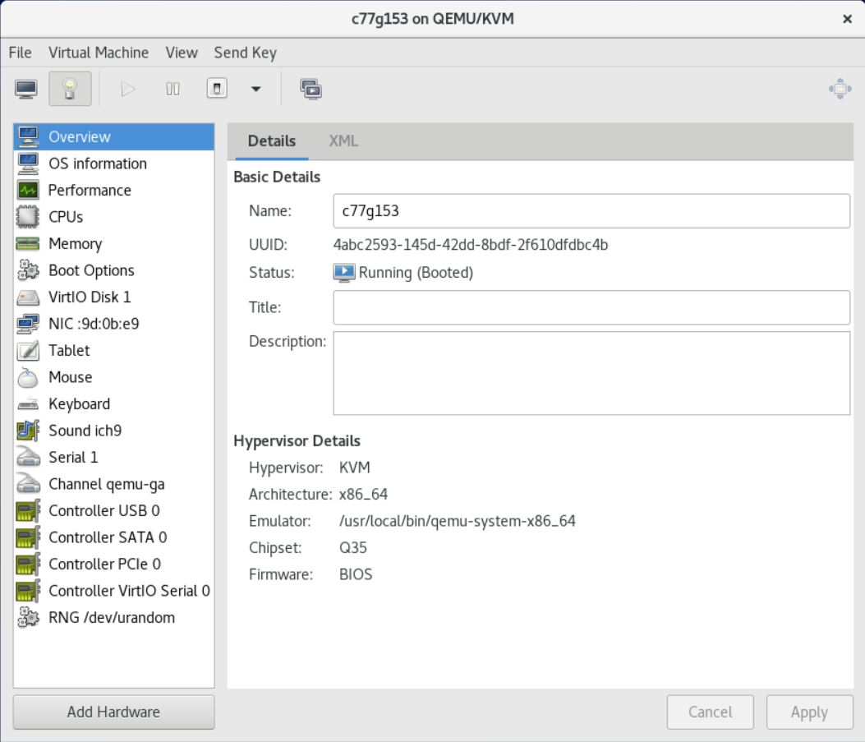This screenshot has height=742, width=865.
Task: Open the shutdown options dropdown arrow
Action: click(x=256, y=89)
